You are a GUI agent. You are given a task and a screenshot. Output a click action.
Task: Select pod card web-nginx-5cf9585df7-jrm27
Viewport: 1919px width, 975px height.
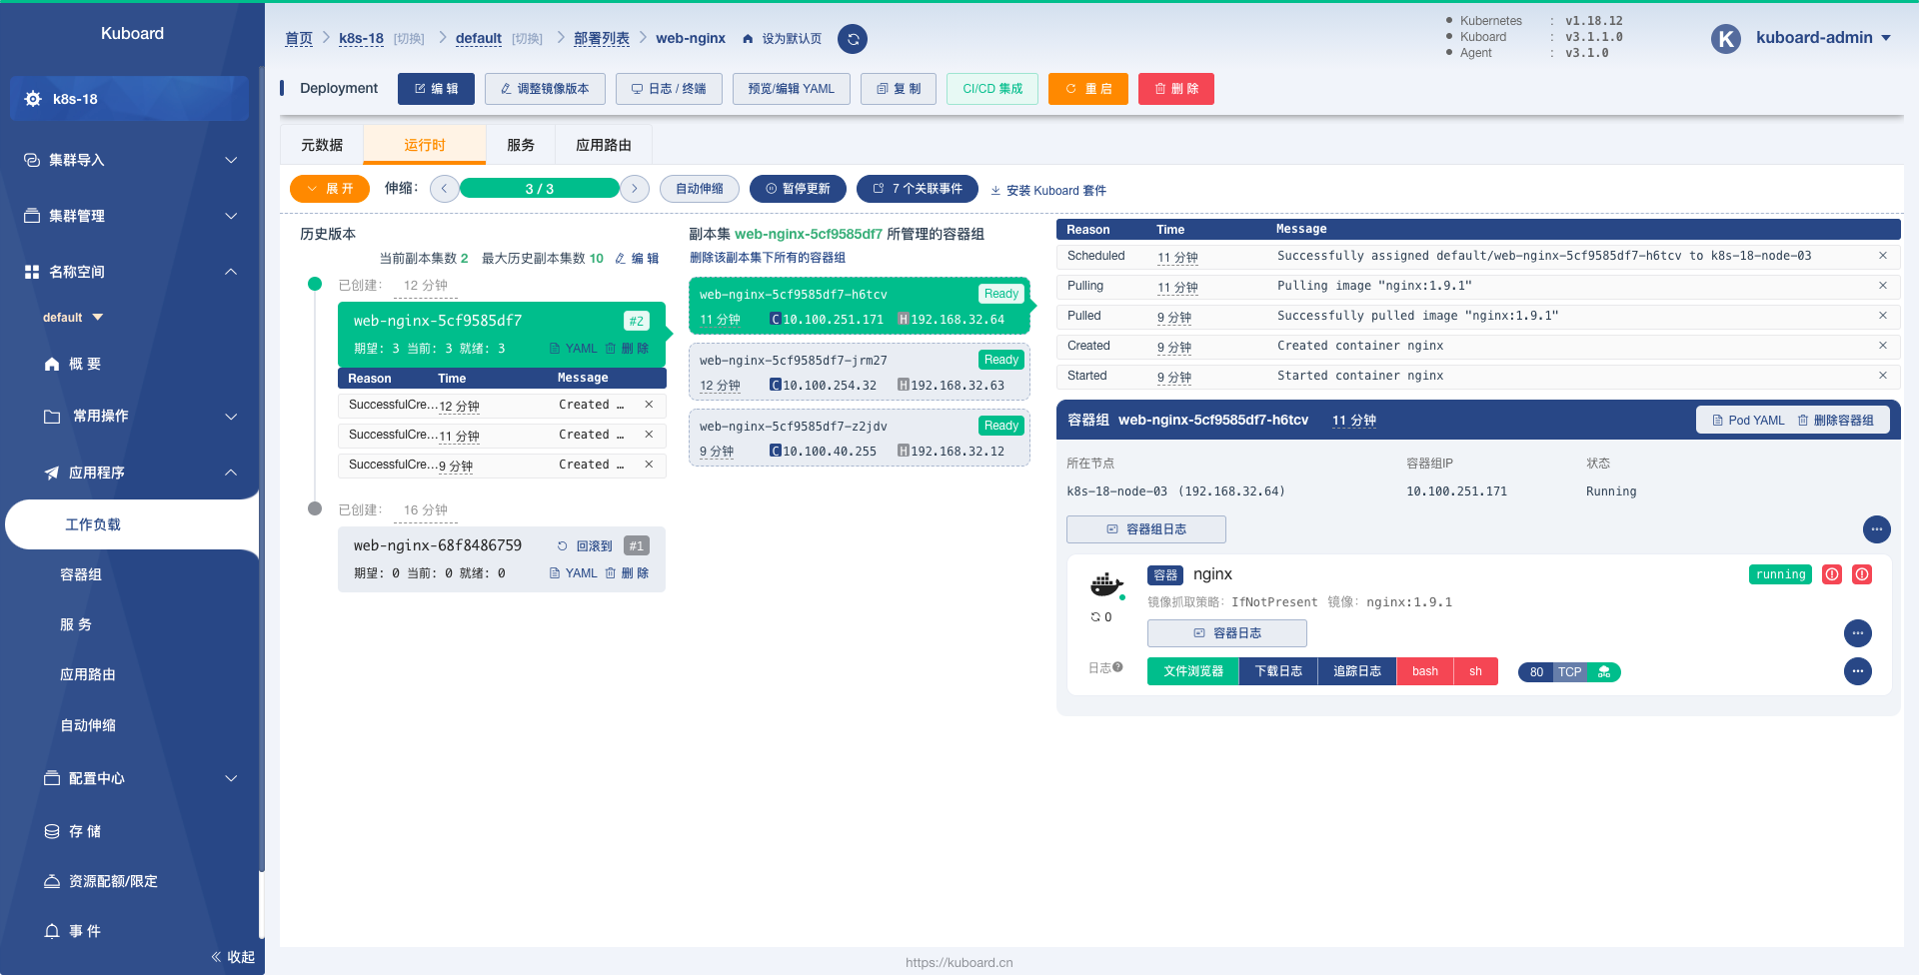click(x=859, y=373)
